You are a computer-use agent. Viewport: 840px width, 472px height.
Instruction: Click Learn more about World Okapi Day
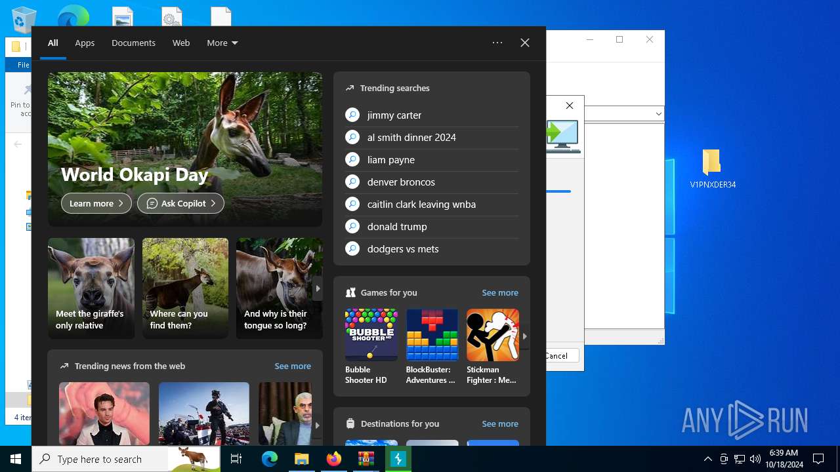(96, 203)
